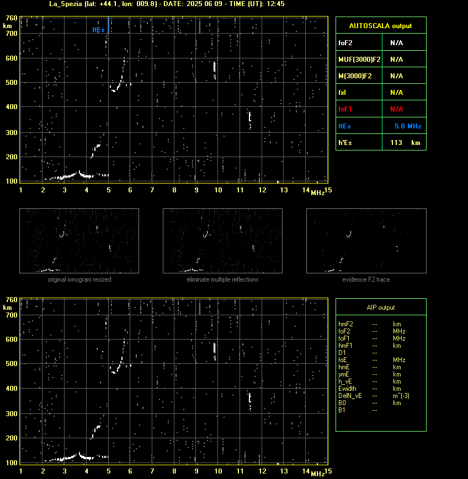Click the D1 row in AIP output
Viewport: 468px width, 479px height.
358,353
